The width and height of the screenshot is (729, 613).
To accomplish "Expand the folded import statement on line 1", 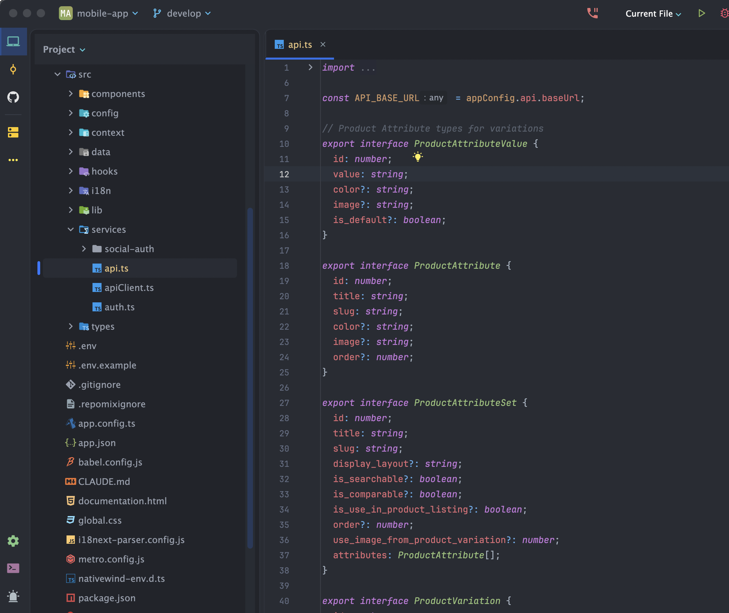I will pos(310,68).
